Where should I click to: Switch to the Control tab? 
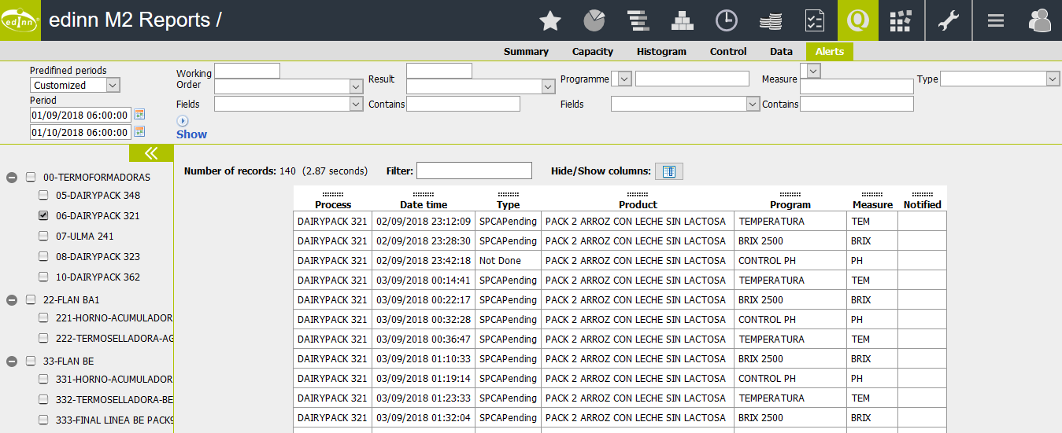728,51
